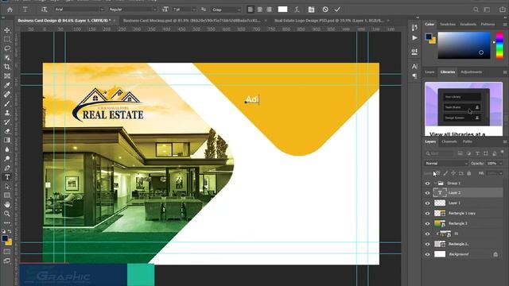Image resolution: width=509 pixels, height=286 pixels.
Task: Select the Clone Stamp tool
Action: (x=7, y=113)
